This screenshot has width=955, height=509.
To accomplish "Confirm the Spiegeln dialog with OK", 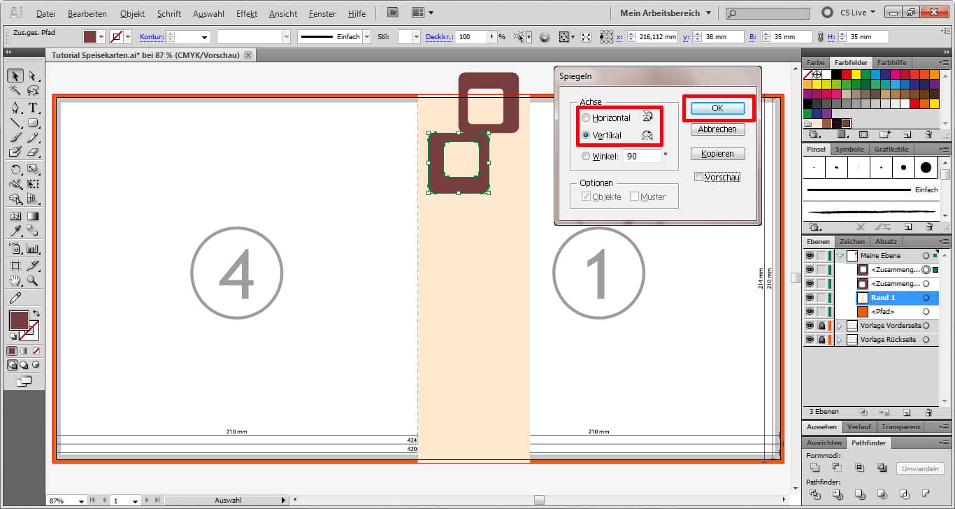I will click(x=717, y=108).
